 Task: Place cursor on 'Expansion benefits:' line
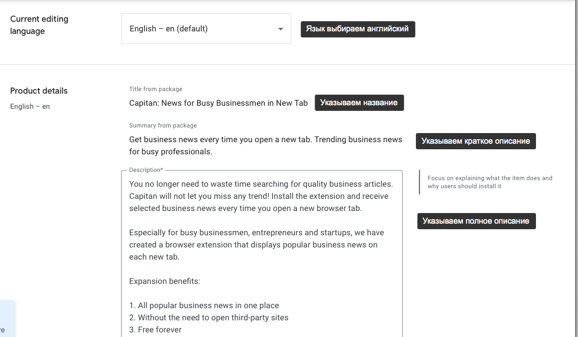click(x=165, y=281)
